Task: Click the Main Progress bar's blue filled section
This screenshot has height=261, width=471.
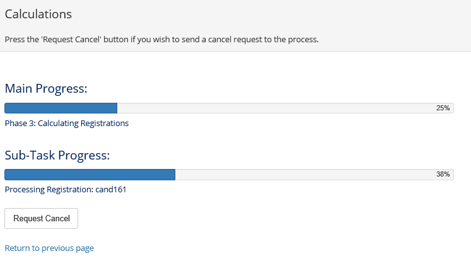Action: pyautogui.click(x=61, y=108)
